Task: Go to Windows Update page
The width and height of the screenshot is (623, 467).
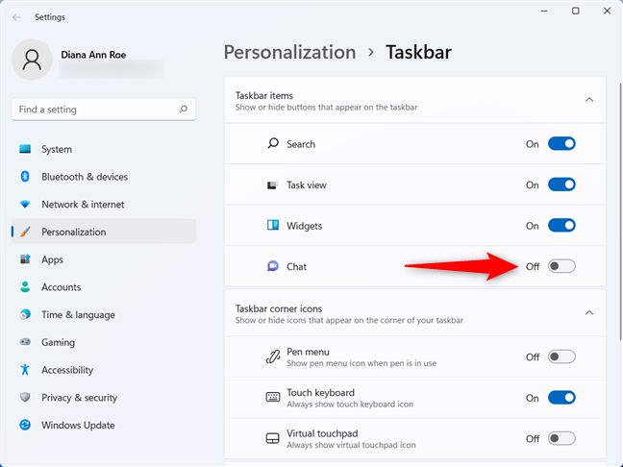Action: point(104,425)
